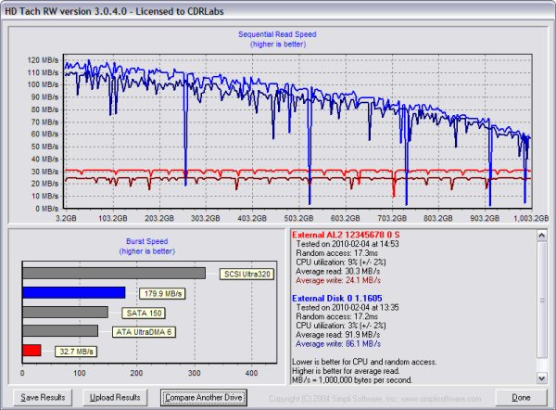Select the External AL2 12345670 heading
The image size is (556, 410).
coord(348,235)
